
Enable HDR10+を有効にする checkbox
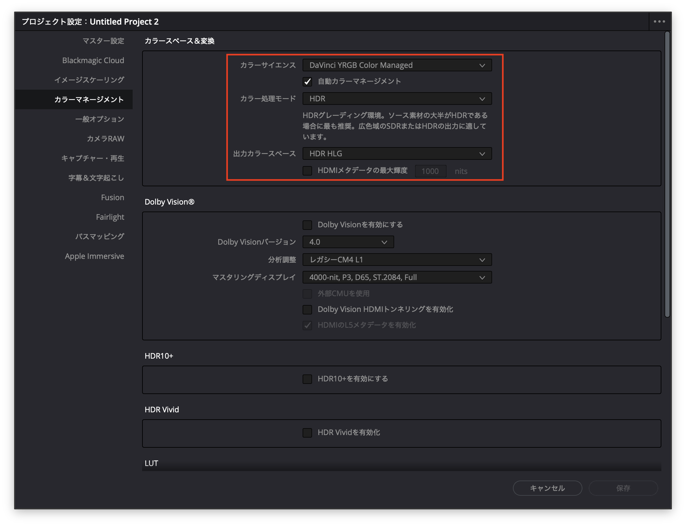[307, 379]
